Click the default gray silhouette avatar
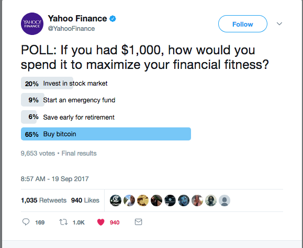The height and width of the screenshot is (248, 303). pyautogui.click(x=225, y=200)
